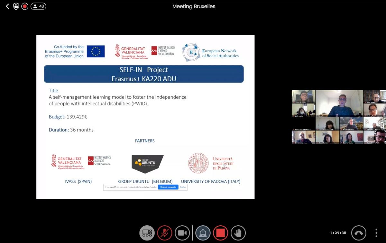
Task: Toggle the camera video button
Action: 182,233
